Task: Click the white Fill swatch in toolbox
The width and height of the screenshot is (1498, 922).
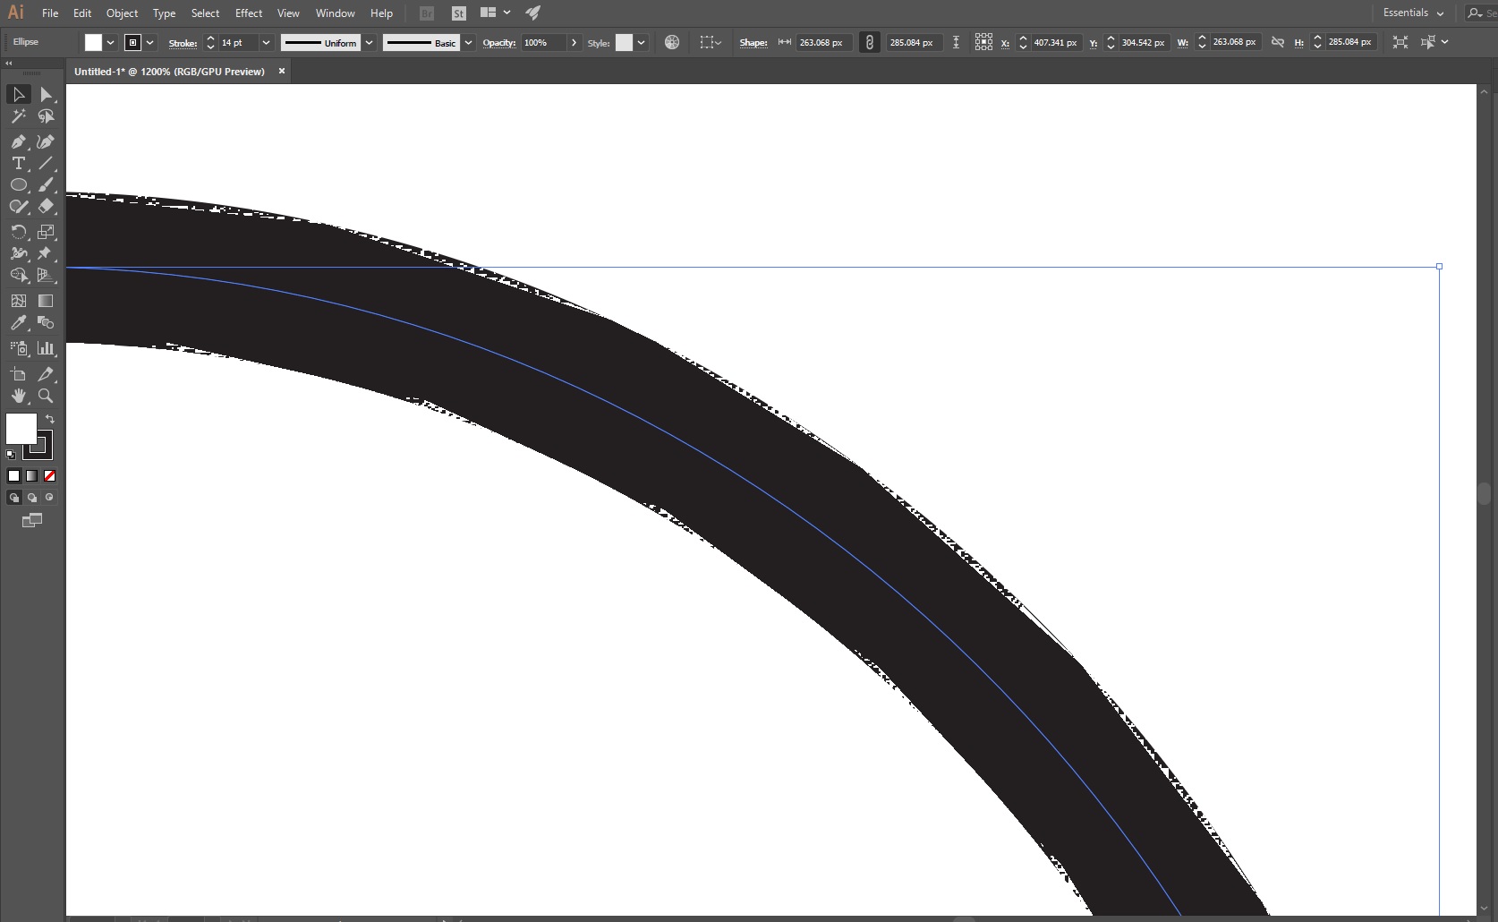Action: (21, 428)
